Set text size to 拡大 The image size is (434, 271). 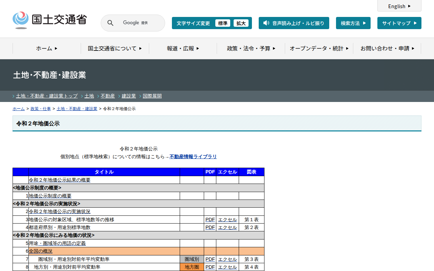[241, 23]
